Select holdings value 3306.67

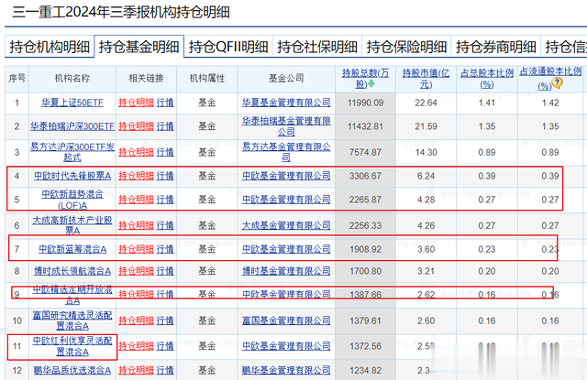tap(365, 176)
